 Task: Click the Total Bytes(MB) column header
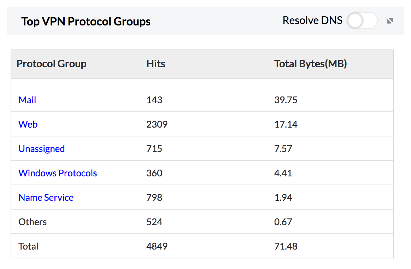tap(310, 64)
